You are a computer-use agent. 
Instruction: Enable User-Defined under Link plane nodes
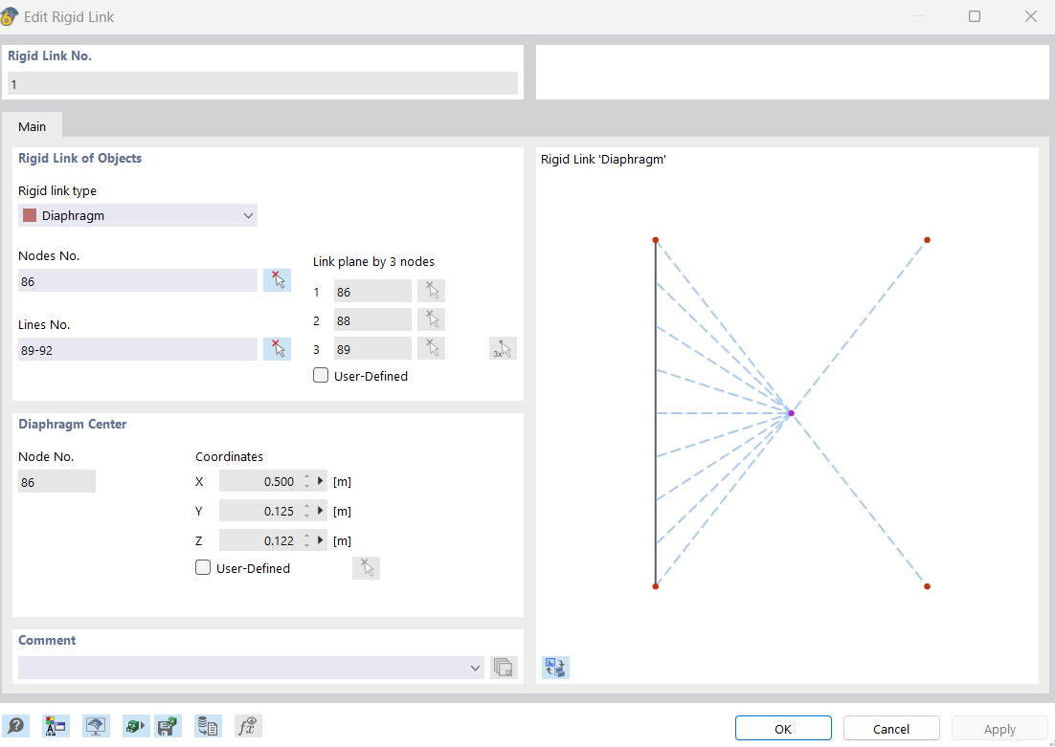[321, 376]
